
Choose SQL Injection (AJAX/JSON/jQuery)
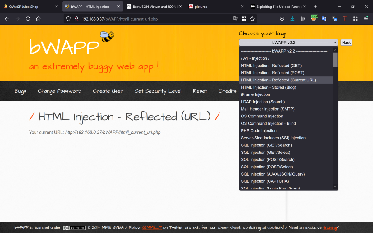(x=286, y=174)
